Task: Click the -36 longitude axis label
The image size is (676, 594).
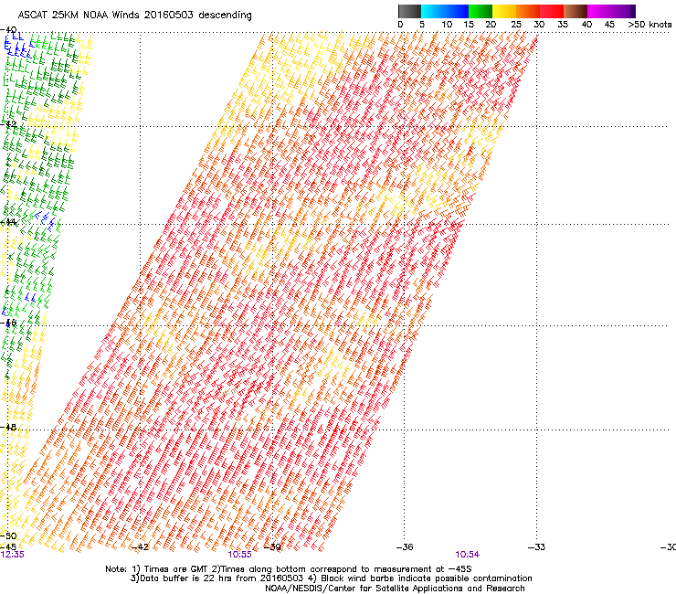Action: pos(405,547)
